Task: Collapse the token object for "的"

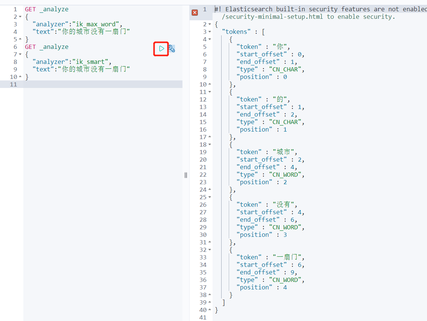Action: [209, 91]
